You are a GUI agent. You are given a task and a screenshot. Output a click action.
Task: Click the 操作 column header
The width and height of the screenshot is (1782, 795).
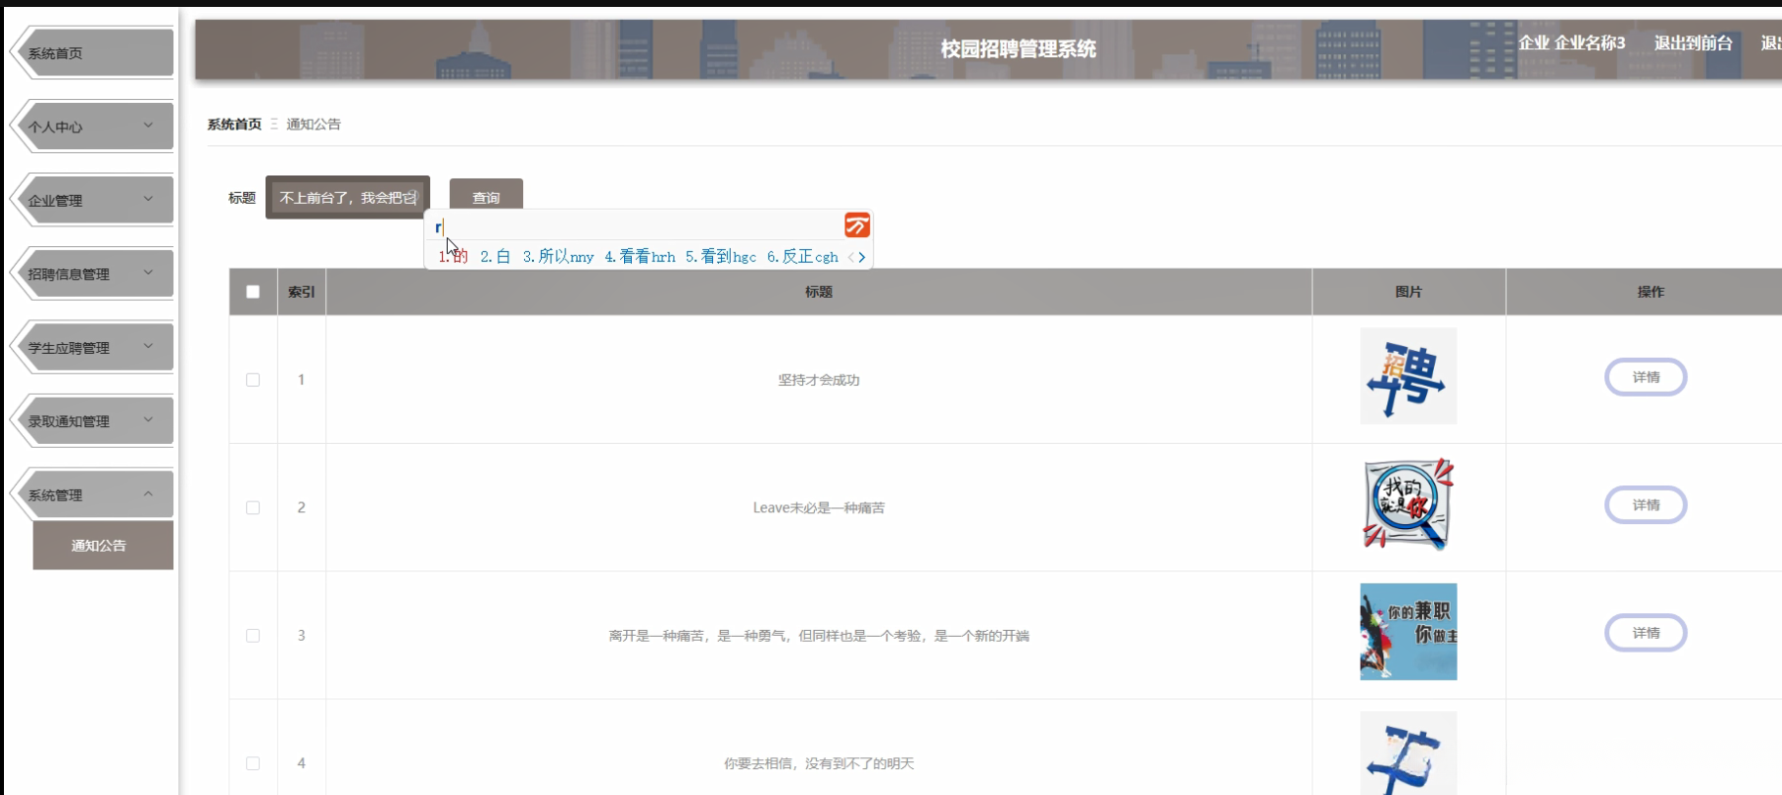coord(1650,292)
